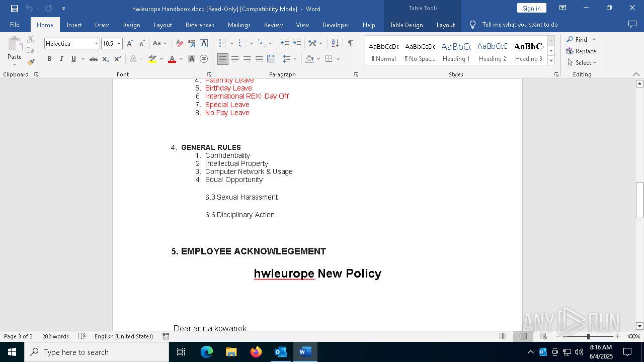Click the red Font Color swatch
The image size is (644, 362).
click(x=172, y=59)
